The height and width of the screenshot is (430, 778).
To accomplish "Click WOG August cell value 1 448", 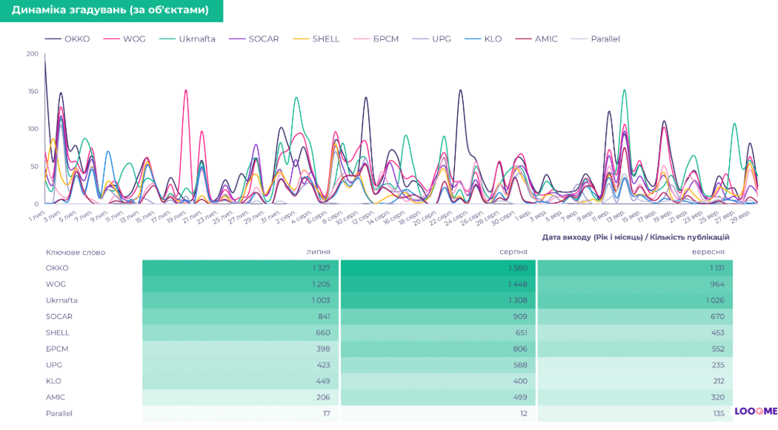I will click(x=517, y=284).
